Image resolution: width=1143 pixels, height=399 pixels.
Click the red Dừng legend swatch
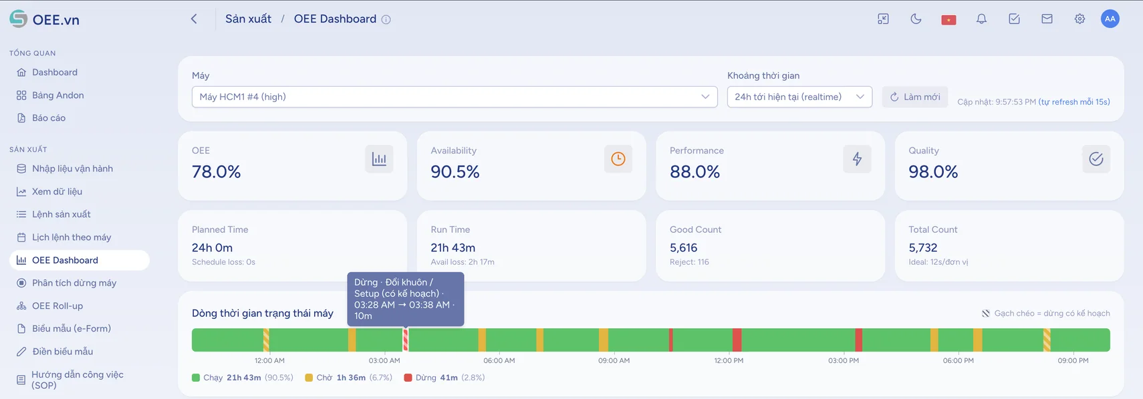[408, 378]
